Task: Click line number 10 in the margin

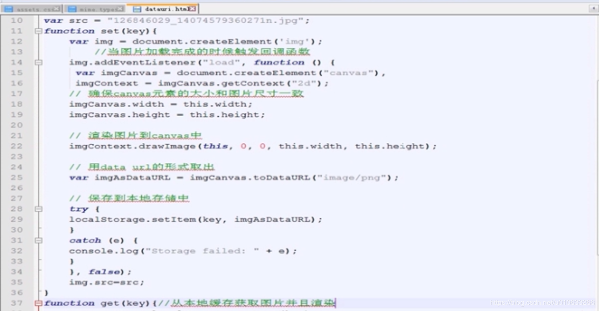Action: tap(16, 20)
